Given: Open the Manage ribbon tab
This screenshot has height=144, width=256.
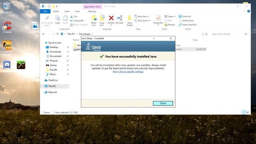Looking at the screenshot, I should click(92, 11).
